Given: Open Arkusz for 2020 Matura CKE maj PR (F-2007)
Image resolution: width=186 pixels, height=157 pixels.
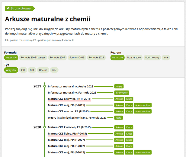Looking at the screenshot, I should [x=119, y=146].
